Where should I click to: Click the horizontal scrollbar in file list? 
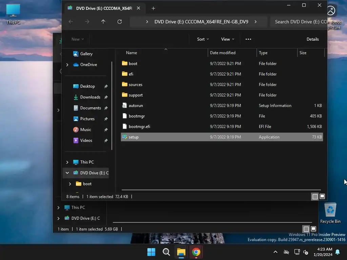(221, 190)
